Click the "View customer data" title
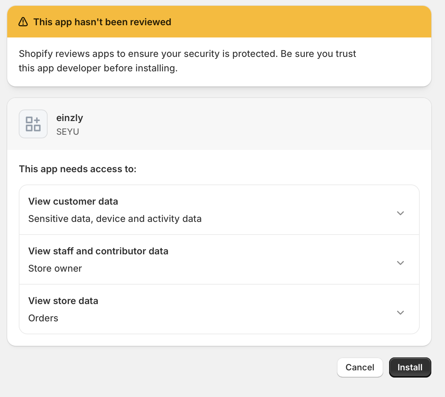This screenshot has height=397, width=445. coord(73,201)
